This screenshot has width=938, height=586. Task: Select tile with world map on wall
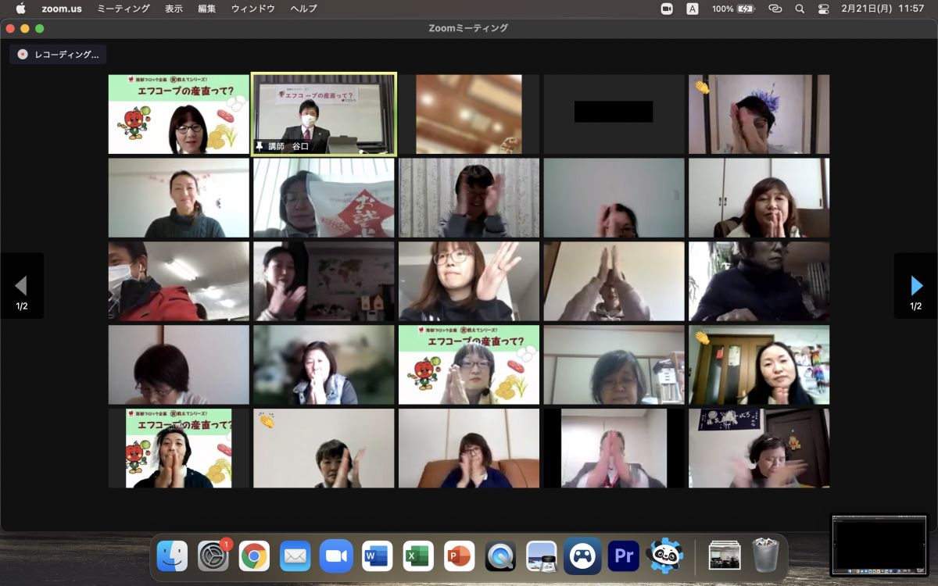coord(324,281)
